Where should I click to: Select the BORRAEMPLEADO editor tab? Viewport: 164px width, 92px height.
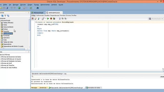coord(54,13)
